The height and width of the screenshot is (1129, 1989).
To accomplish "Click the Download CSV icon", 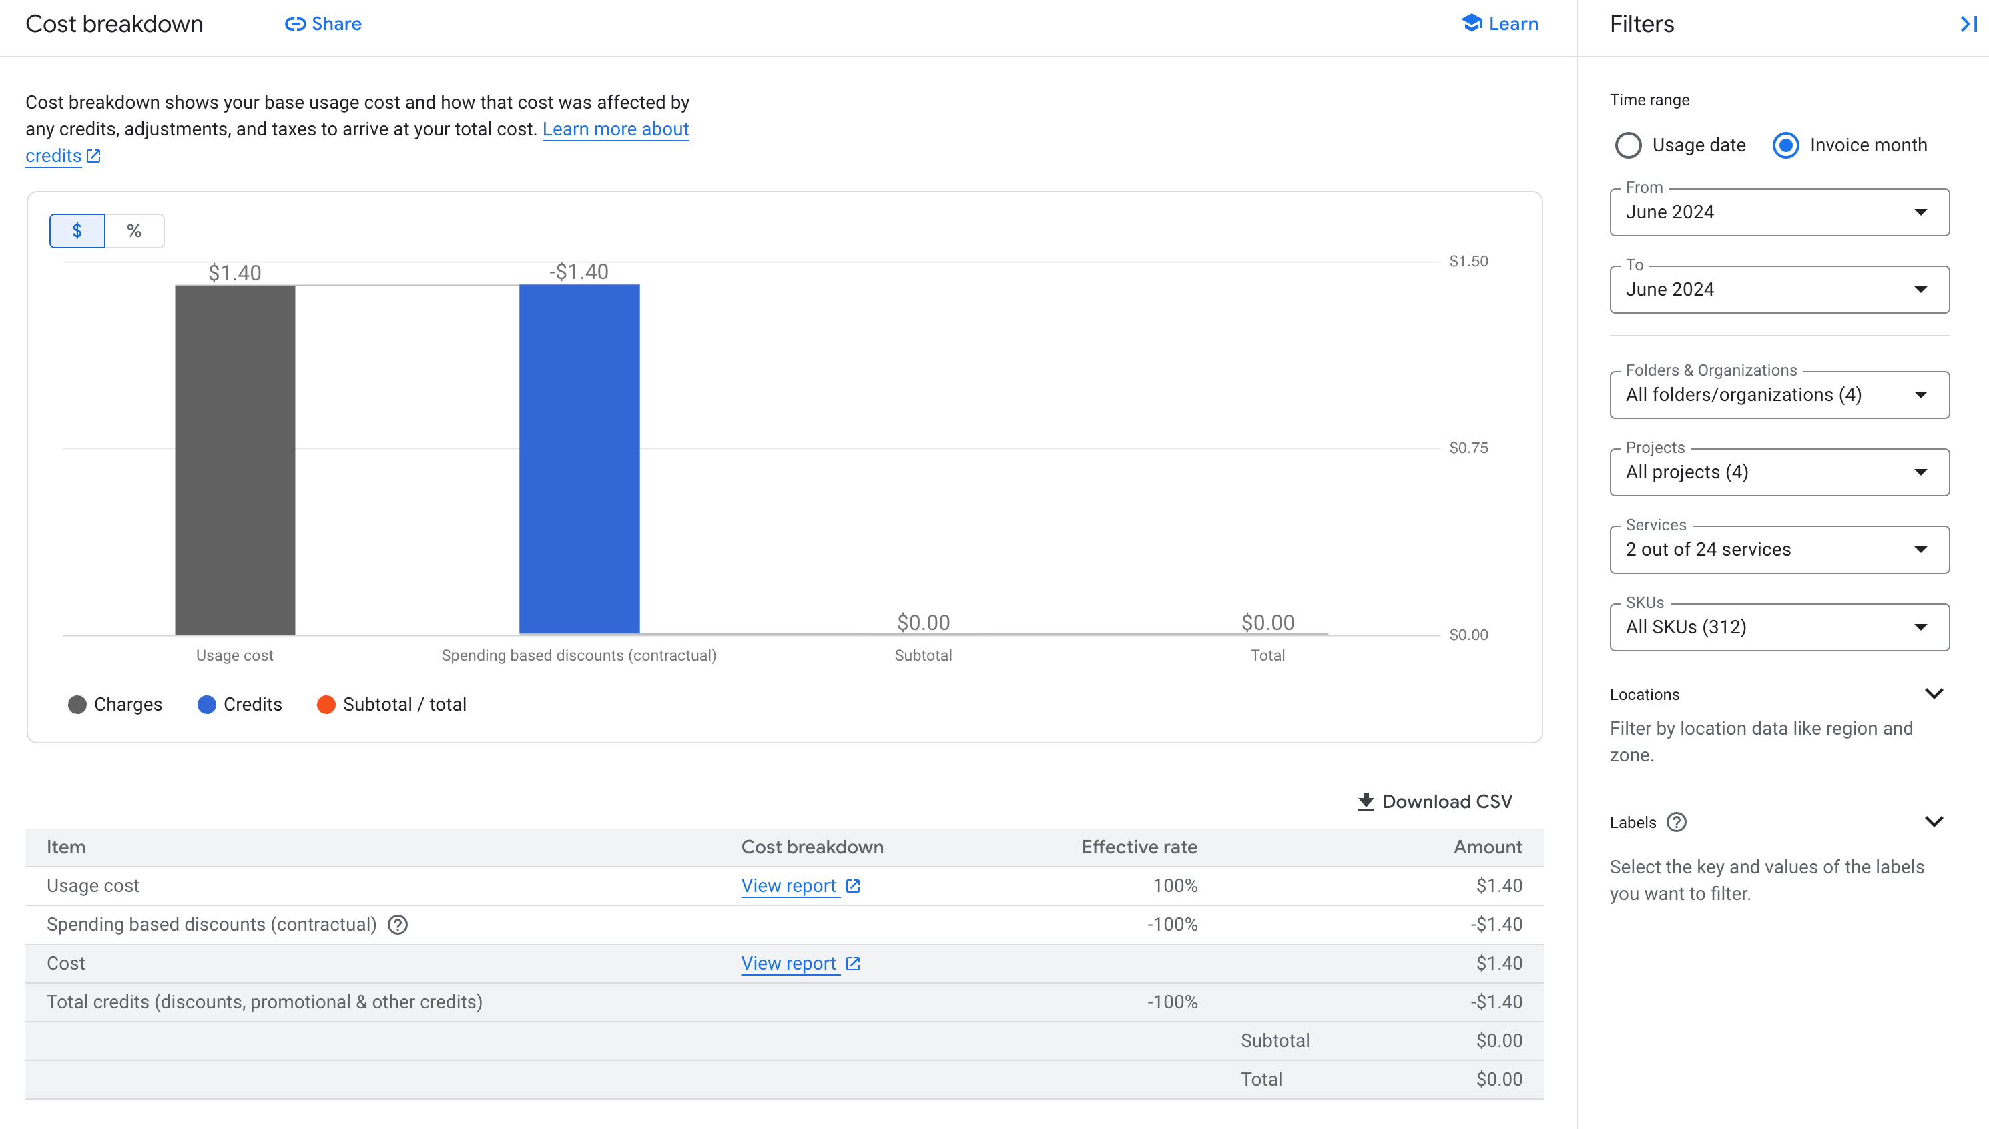I will [1366, 802].
